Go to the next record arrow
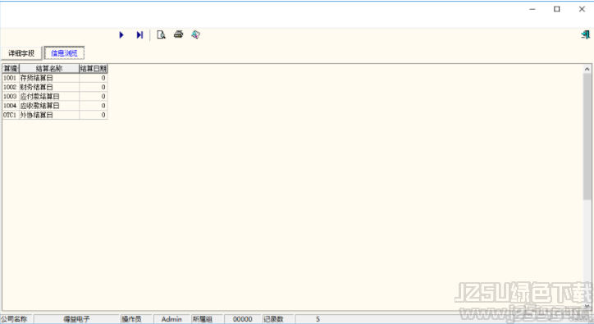 pyautogui.click(x=121, y=35)
